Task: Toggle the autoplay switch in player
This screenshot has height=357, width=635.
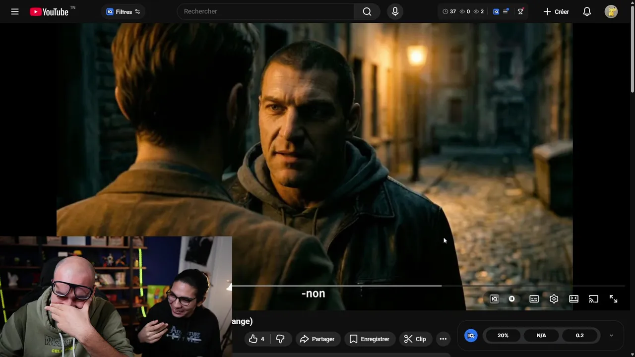Action: point(512,299)
